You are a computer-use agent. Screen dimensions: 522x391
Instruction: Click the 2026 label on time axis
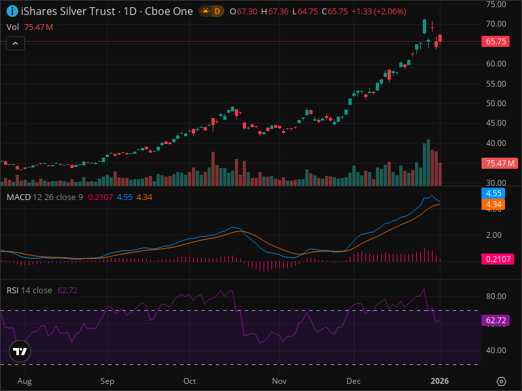pyautogui.click(x=439, y=381)
